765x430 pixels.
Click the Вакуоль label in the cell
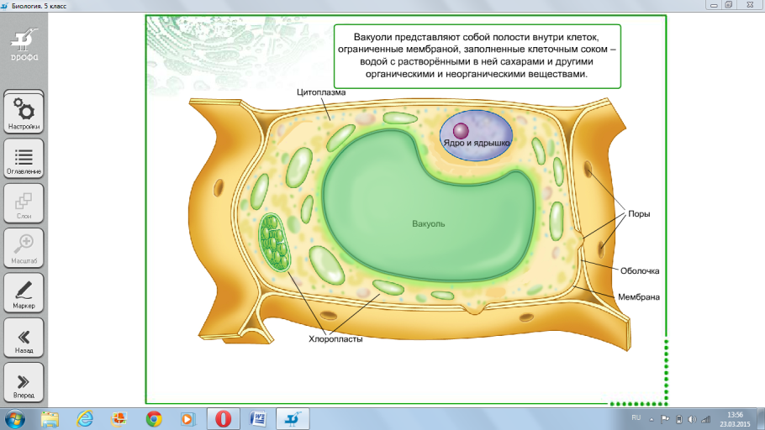(x=428, y=224)
